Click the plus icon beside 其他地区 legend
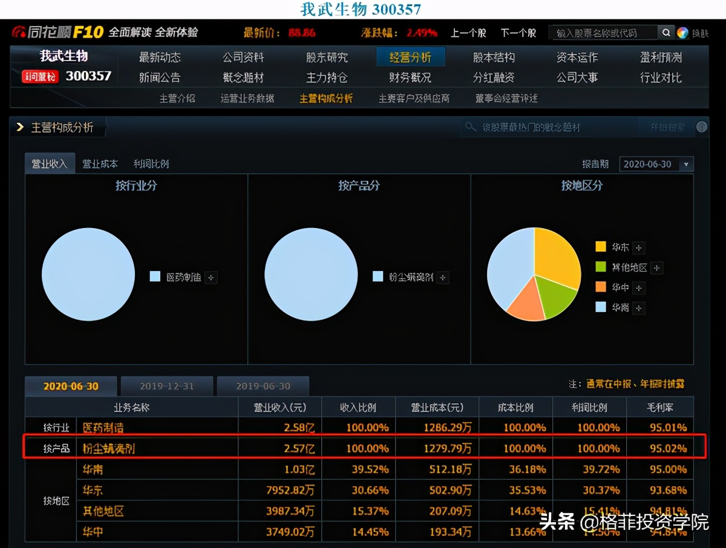Image resolution: width=726 pixels, height=548 pixels. tap(656, 268)
